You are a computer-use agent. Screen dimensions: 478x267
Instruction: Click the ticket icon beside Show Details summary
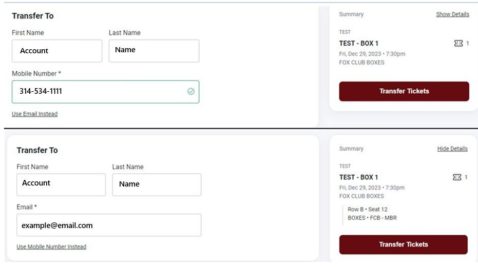pyautogui.click(x=458, y=44)
